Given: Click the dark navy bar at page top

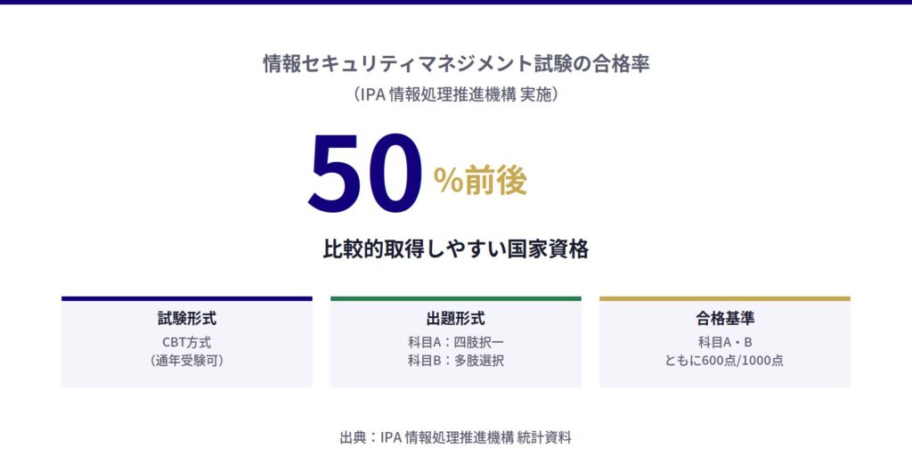Looking at the screenshot, I should click(456, 2).
